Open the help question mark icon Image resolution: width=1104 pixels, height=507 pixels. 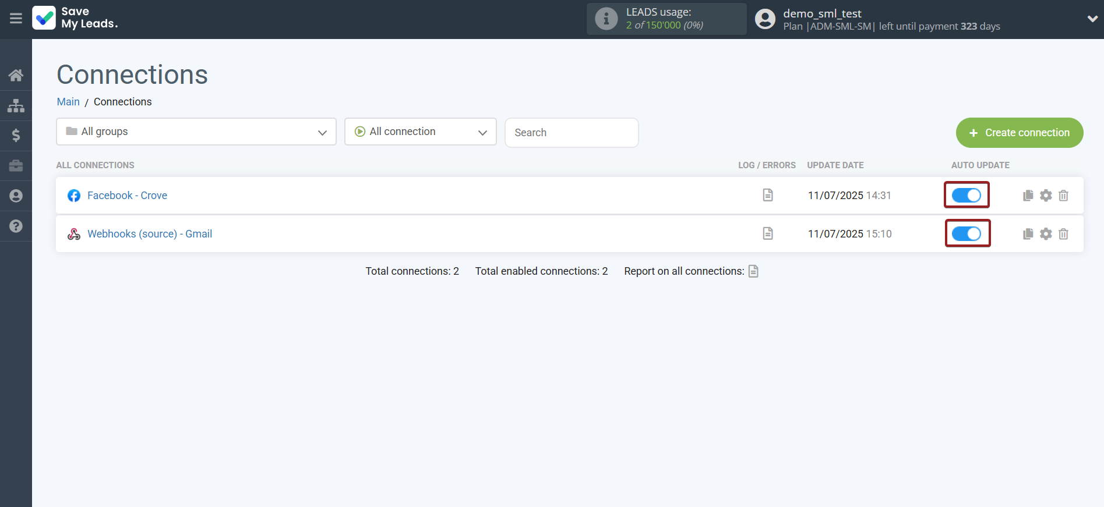[16, 226]
